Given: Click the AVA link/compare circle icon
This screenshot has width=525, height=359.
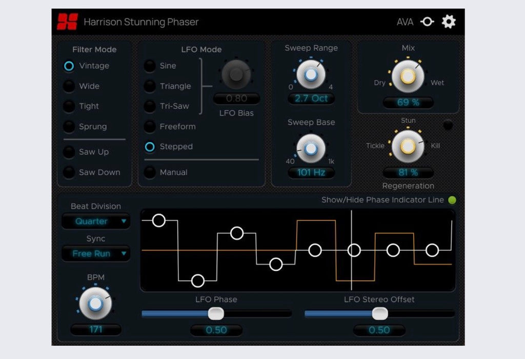Looking at the screenshot, I should click(427, 22).
